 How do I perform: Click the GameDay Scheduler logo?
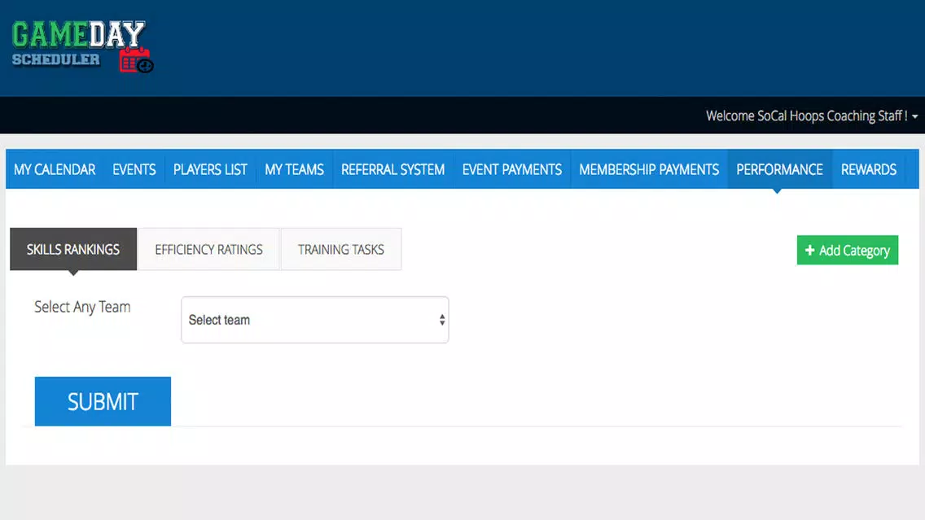click(x=82, y=46)
